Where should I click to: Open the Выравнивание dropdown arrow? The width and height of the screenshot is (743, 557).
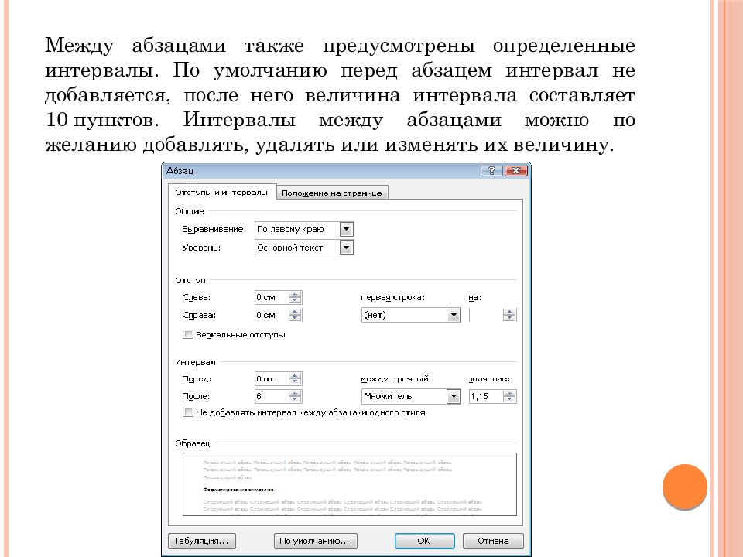pos(347,229)
